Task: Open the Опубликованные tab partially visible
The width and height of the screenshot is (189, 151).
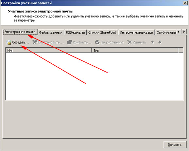Action: 166,32
